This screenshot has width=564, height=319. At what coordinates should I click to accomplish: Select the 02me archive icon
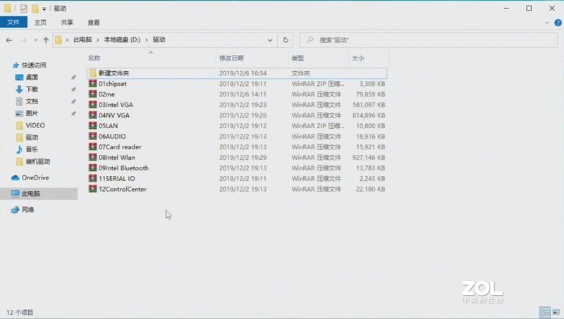tap(93, 94)
